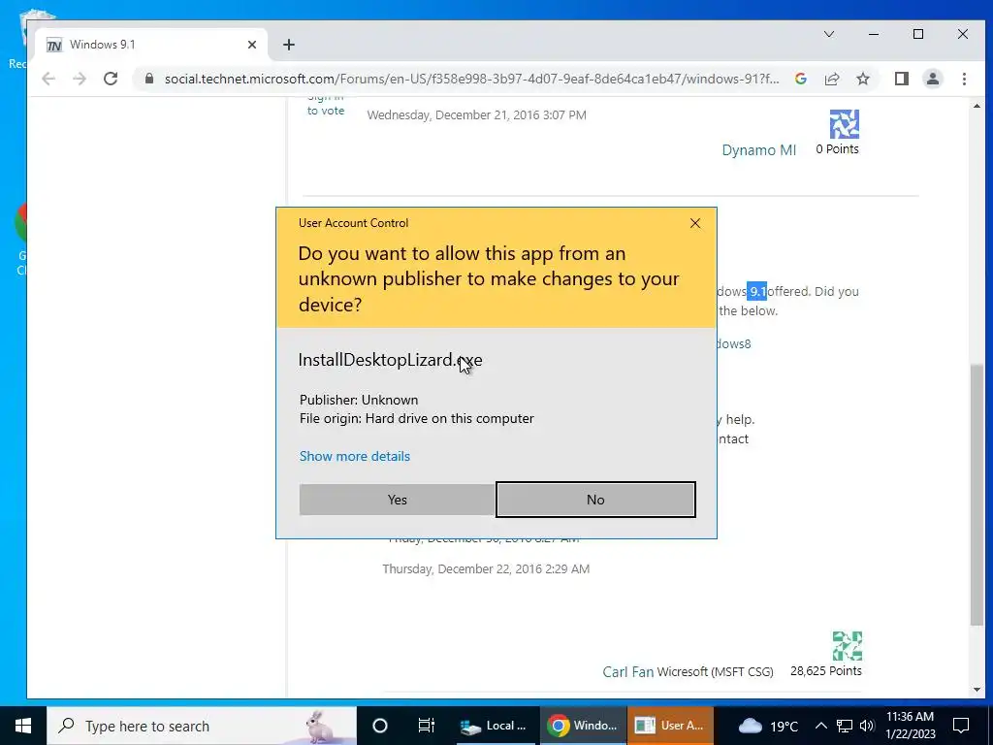
Task: Click network tray icon
Action: point(845,726)
